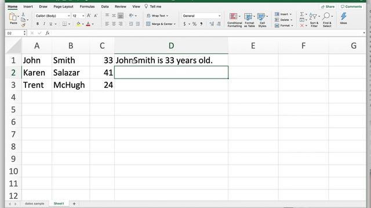
Task: Click the Share button
Action: point(328,6)
